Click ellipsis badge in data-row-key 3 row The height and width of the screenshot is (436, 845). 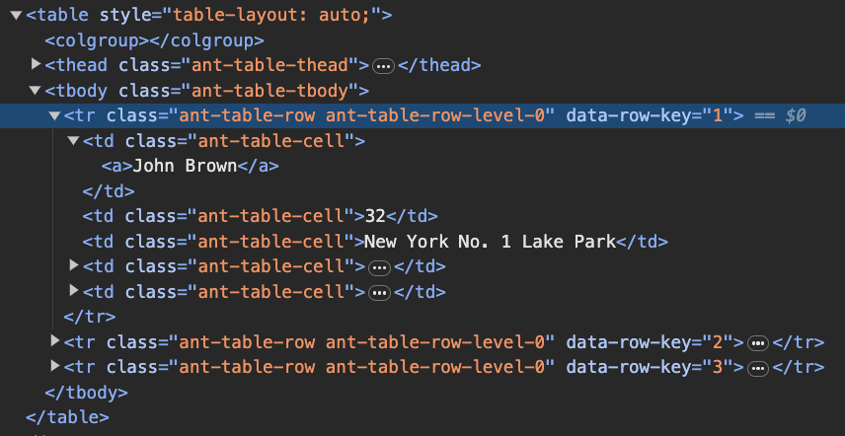[759, 368]
